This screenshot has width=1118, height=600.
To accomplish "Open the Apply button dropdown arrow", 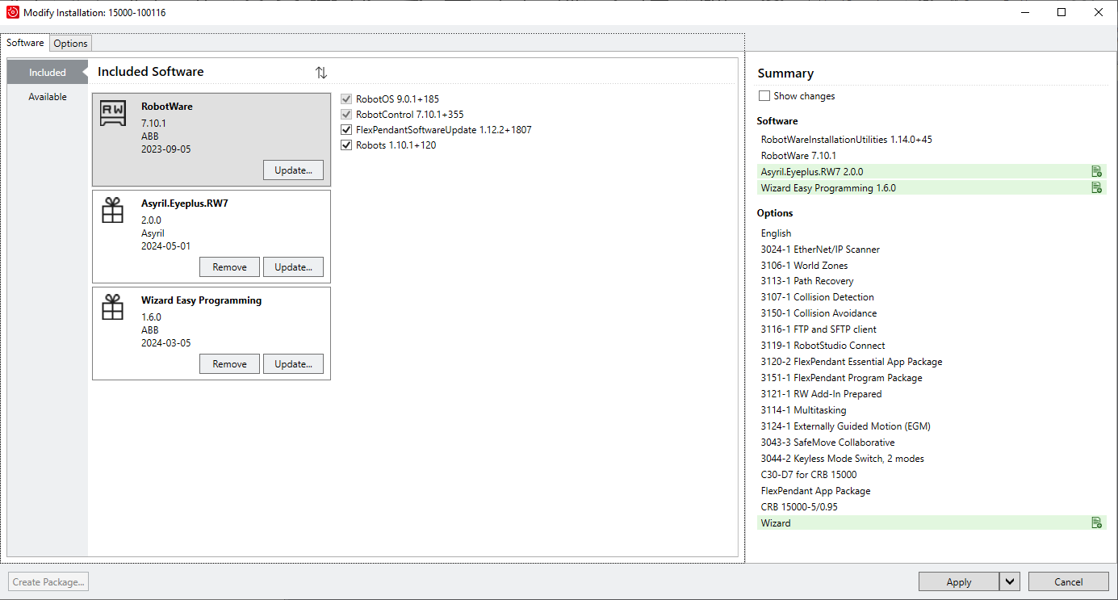I will (x=1010, y=581).
